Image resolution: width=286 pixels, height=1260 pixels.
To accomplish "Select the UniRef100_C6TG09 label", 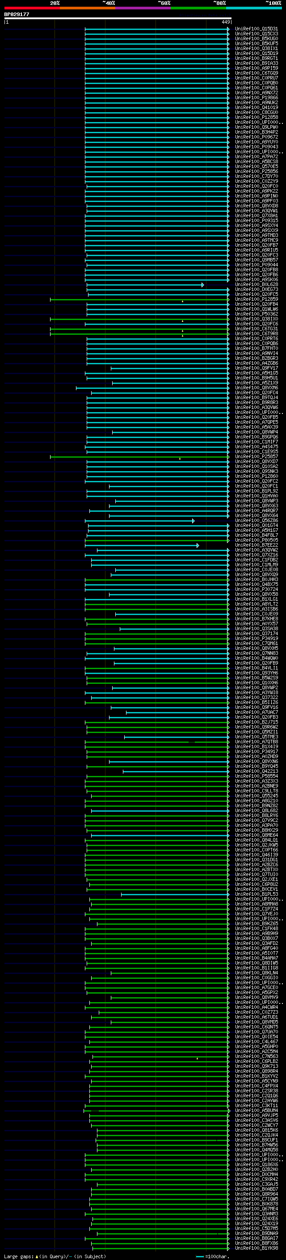I will coord(257,73).
